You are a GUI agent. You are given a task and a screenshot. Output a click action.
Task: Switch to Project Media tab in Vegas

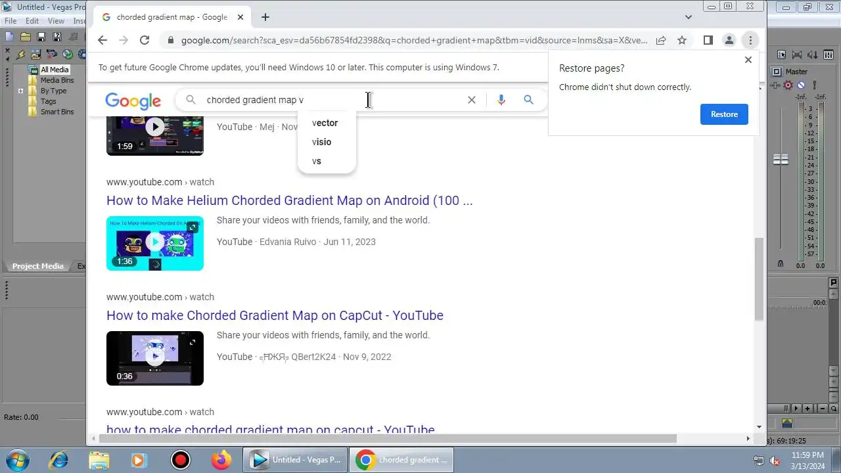[38, 266]
